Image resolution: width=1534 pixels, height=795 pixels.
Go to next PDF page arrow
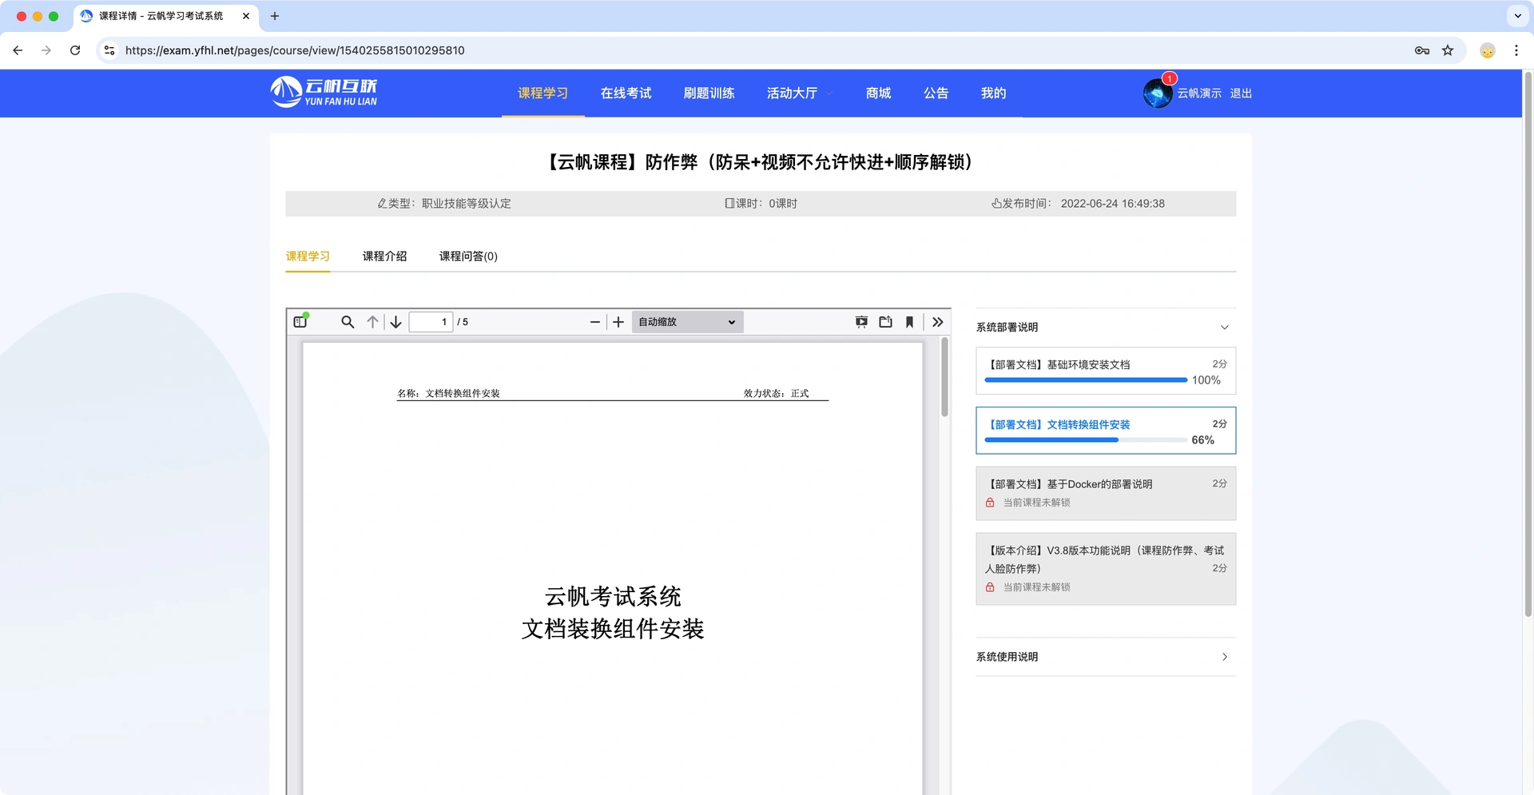point(395,322)
